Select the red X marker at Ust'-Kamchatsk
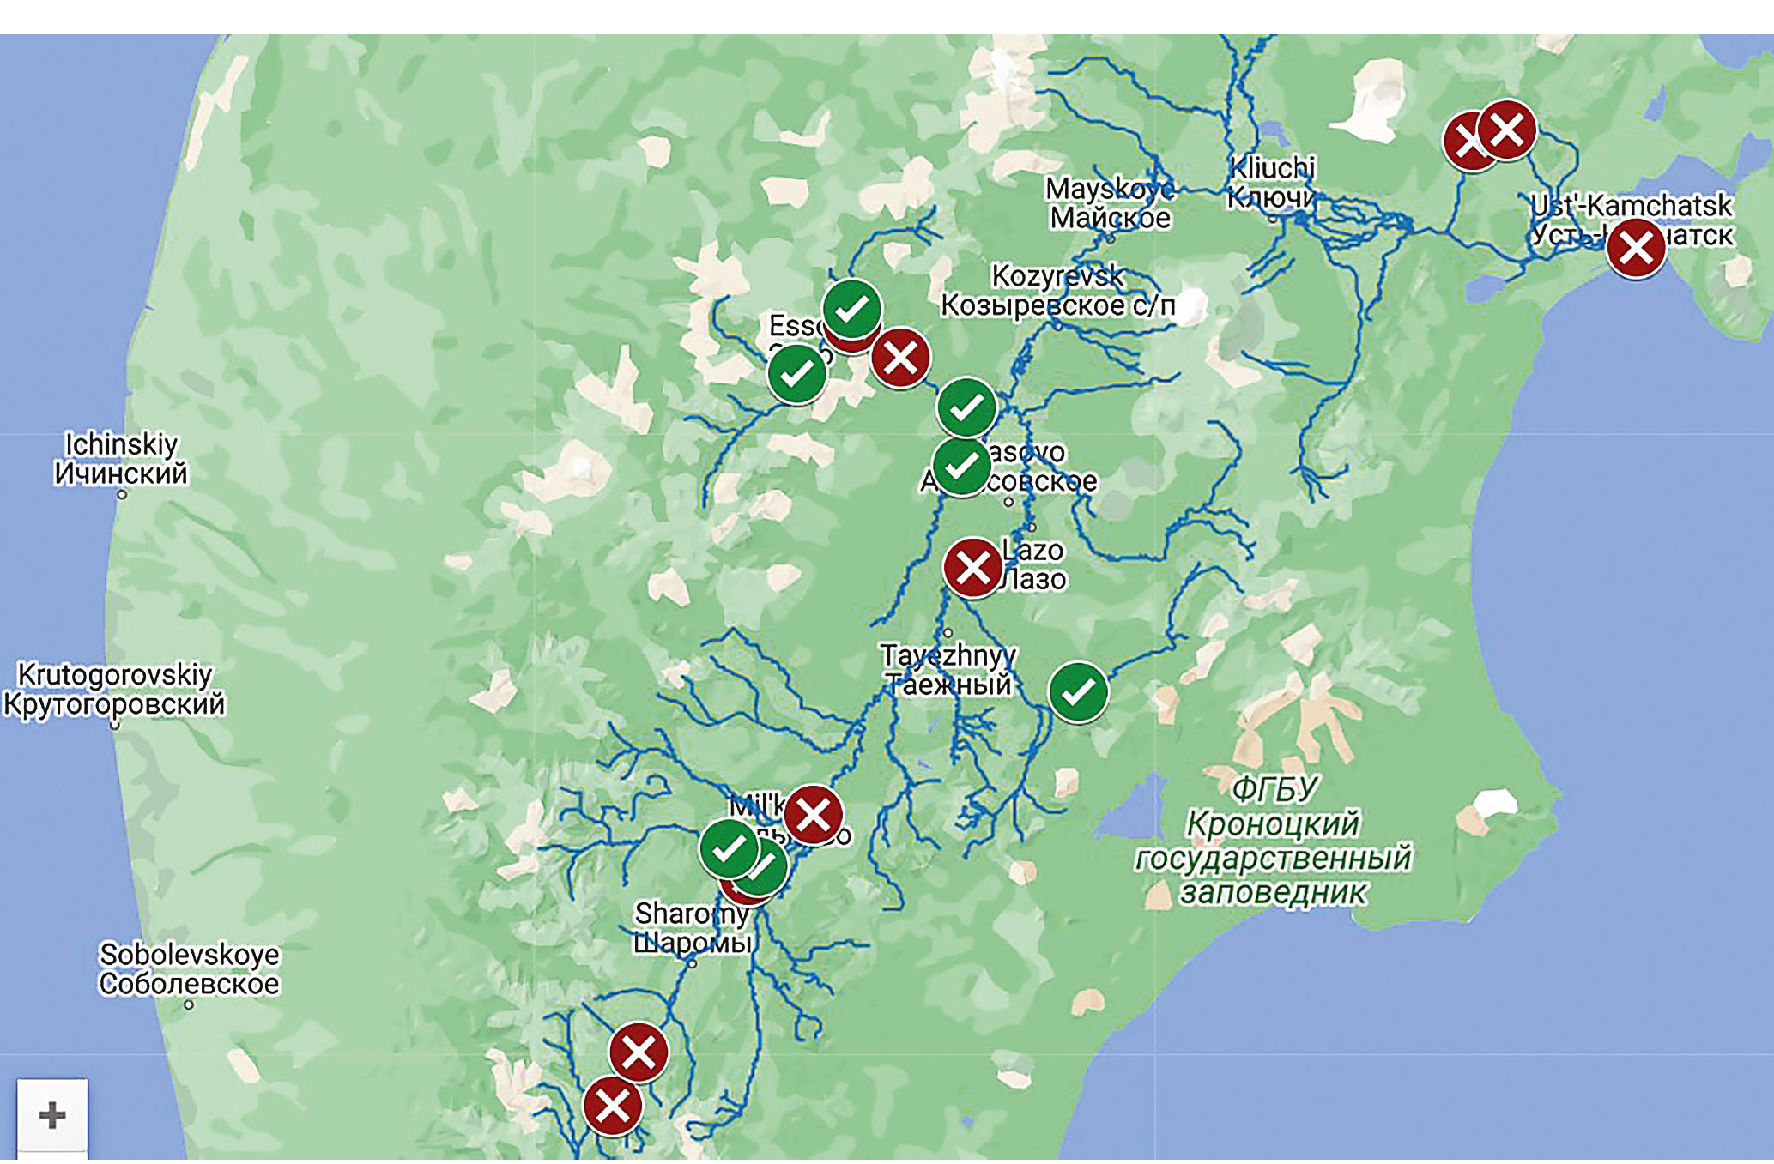This screenshot has width=1774, height=1164. 1636,249
